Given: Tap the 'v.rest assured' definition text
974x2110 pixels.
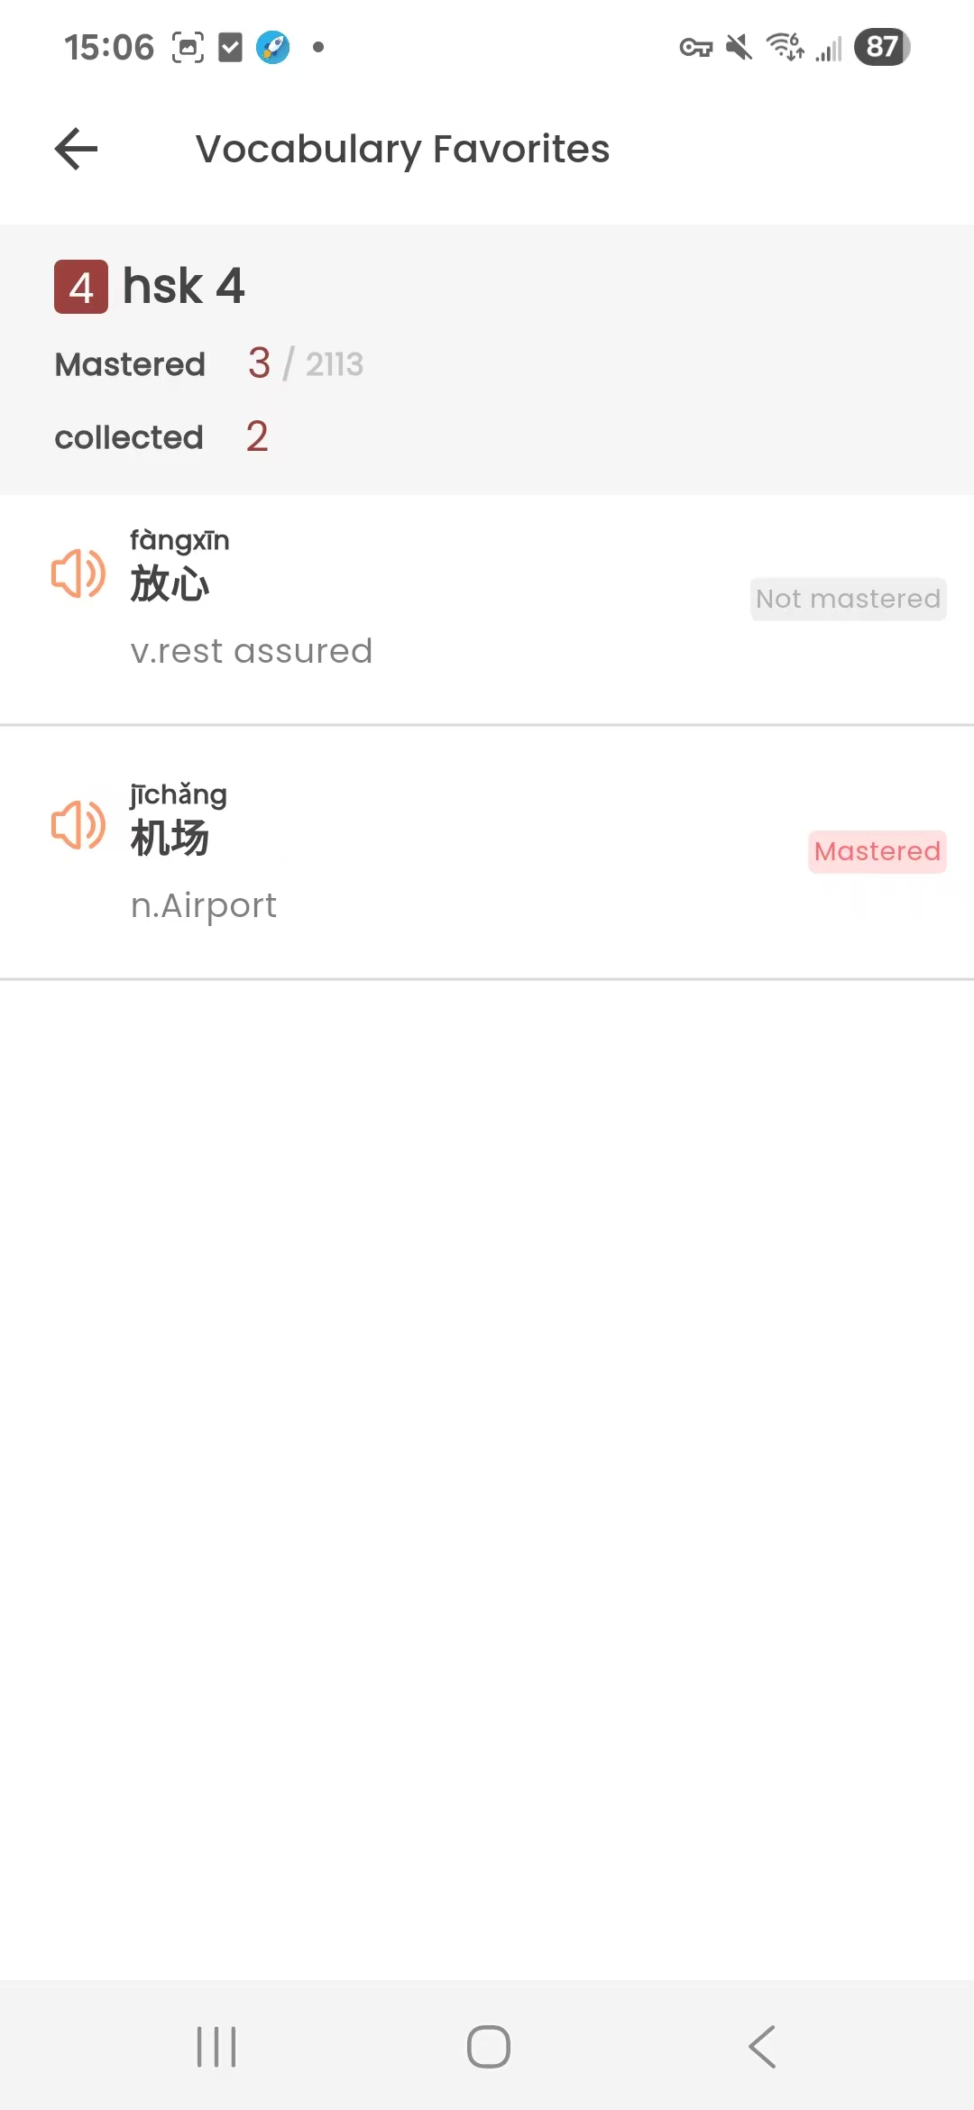Looking at the screenshot, I should (x=252, y=651).
